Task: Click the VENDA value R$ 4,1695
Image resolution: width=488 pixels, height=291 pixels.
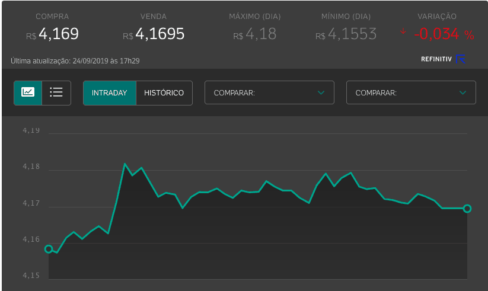Action: coord(154,34)
